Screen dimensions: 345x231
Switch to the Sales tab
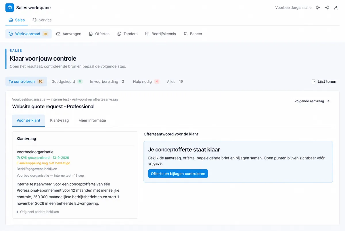point(17,20)
